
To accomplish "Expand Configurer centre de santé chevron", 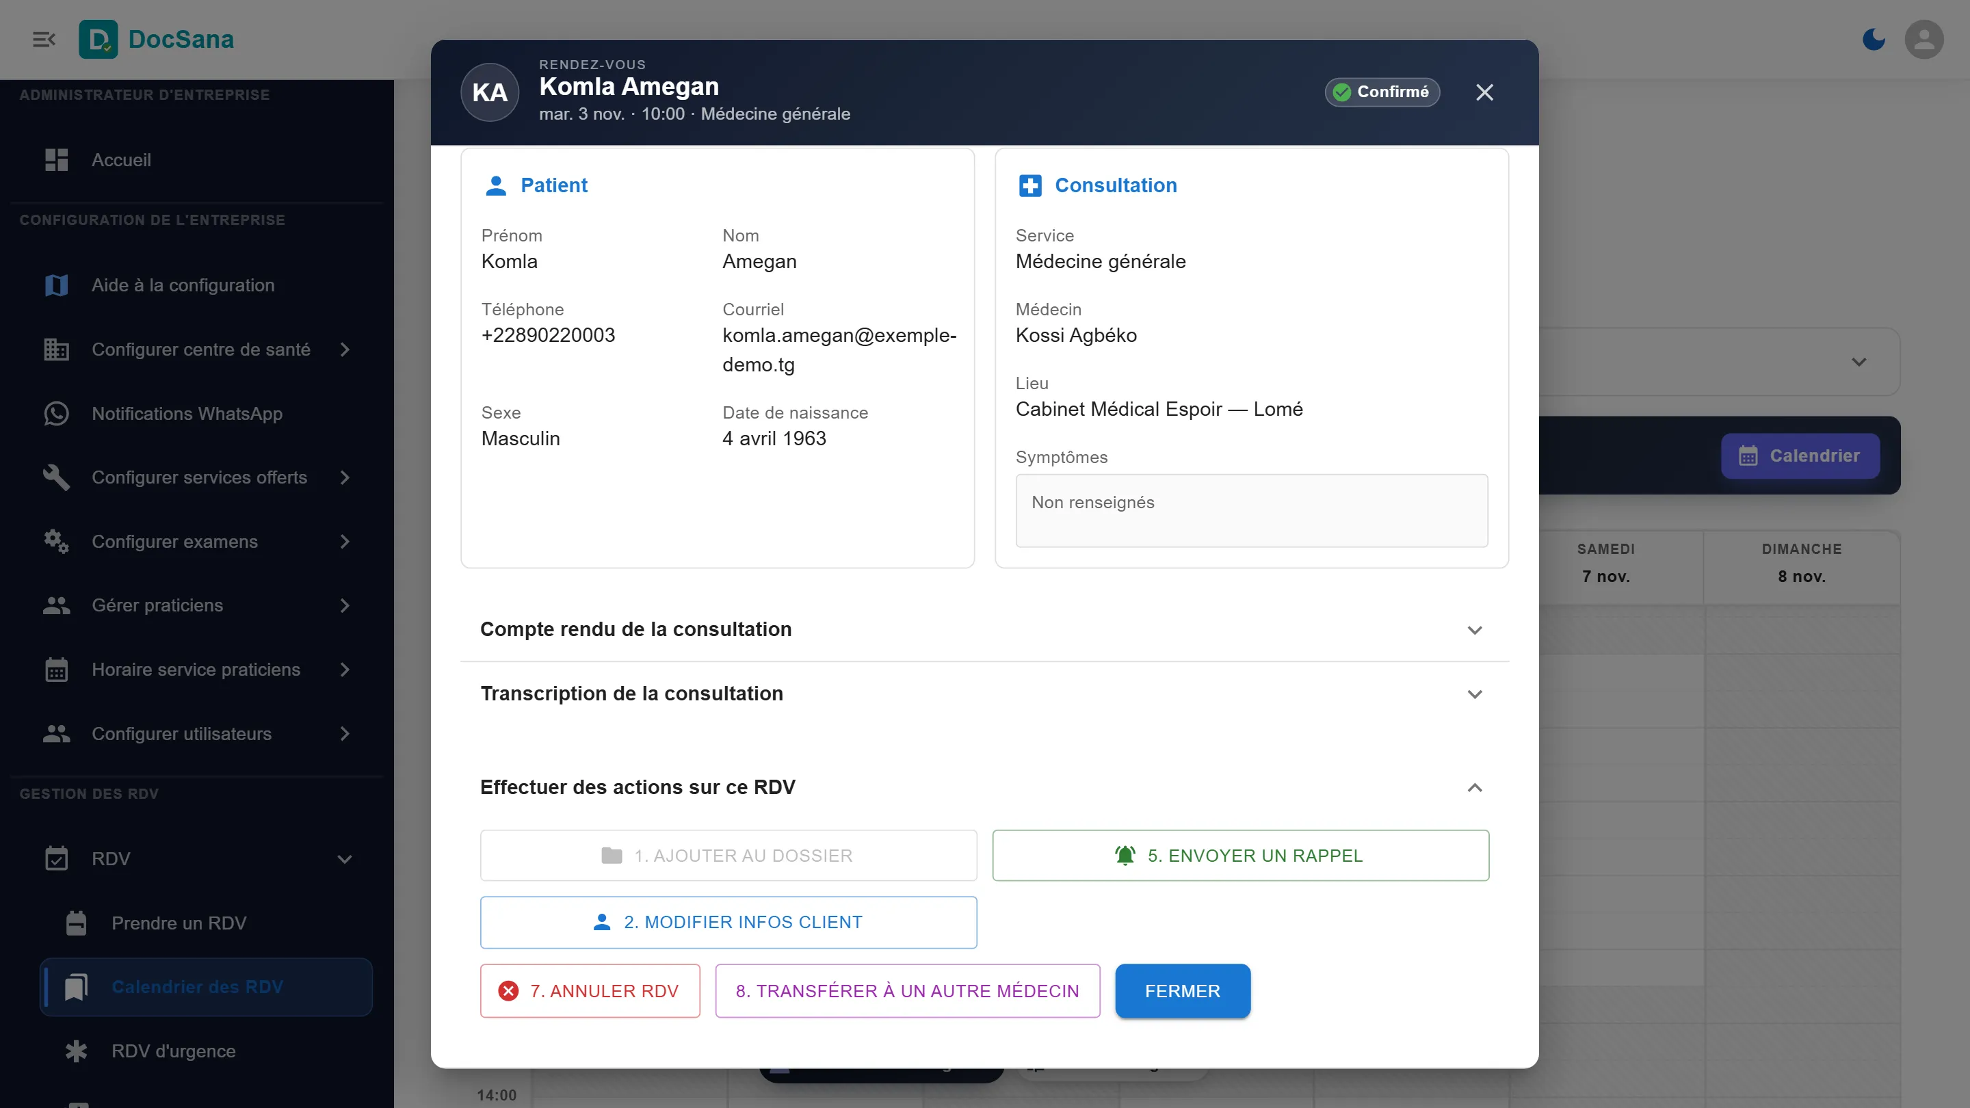I will (345, 349).
